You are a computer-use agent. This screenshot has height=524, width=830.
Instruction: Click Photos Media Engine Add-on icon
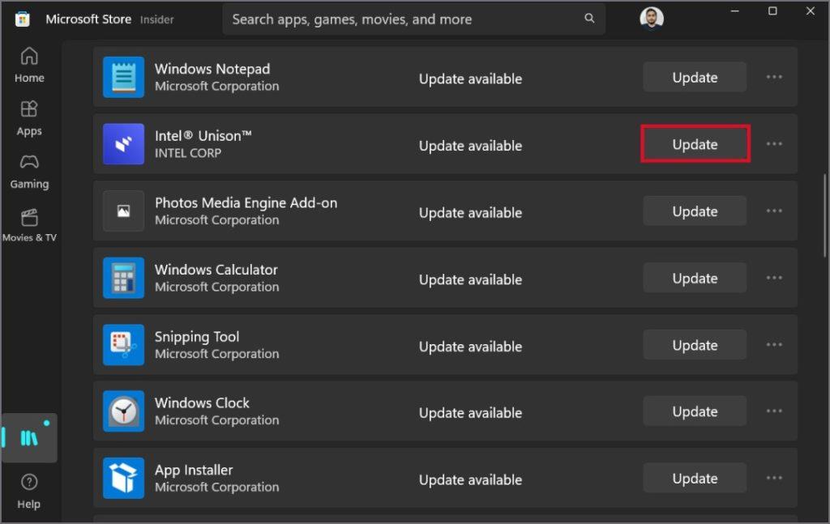(123, 211)
